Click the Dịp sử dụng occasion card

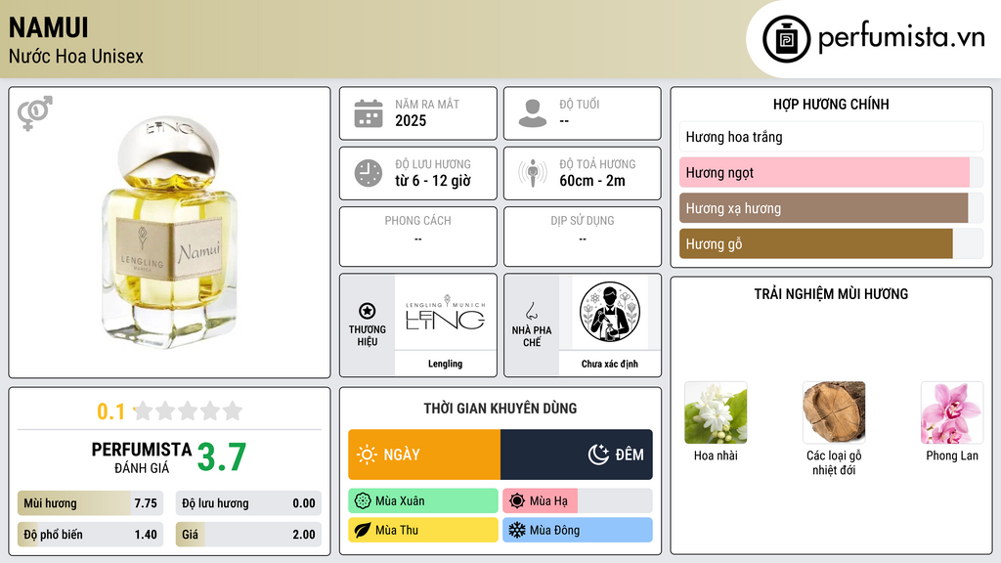(583, 237)
